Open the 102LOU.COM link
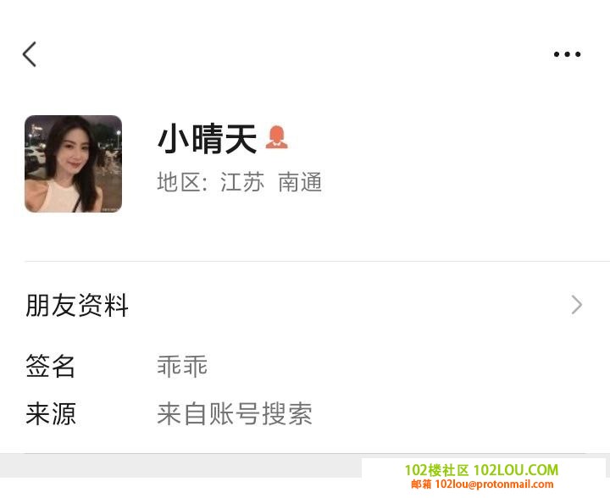This screenshot has height=498, width=610. coord(516,470)
